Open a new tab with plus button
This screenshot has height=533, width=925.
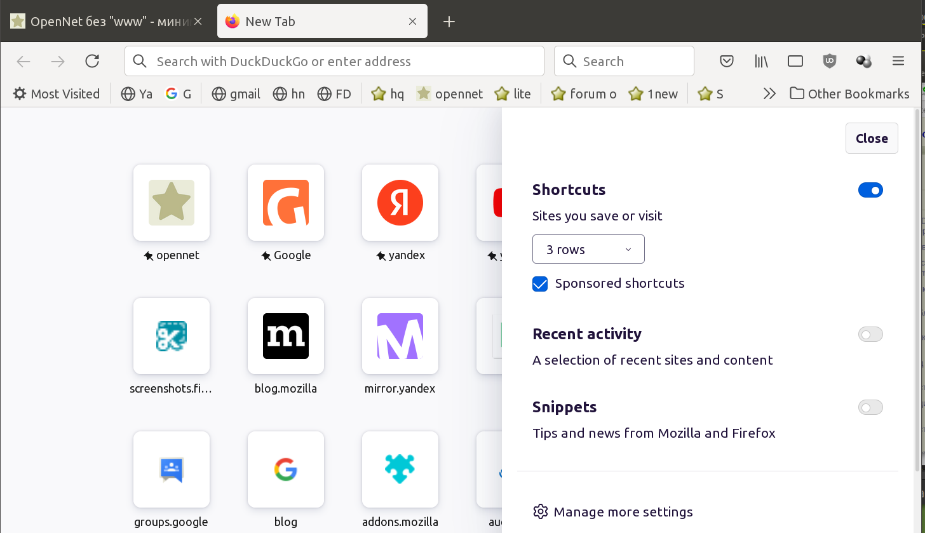tap(449, 22)
